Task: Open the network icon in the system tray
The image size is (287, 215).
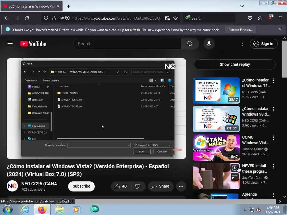Action: point(252,210)
